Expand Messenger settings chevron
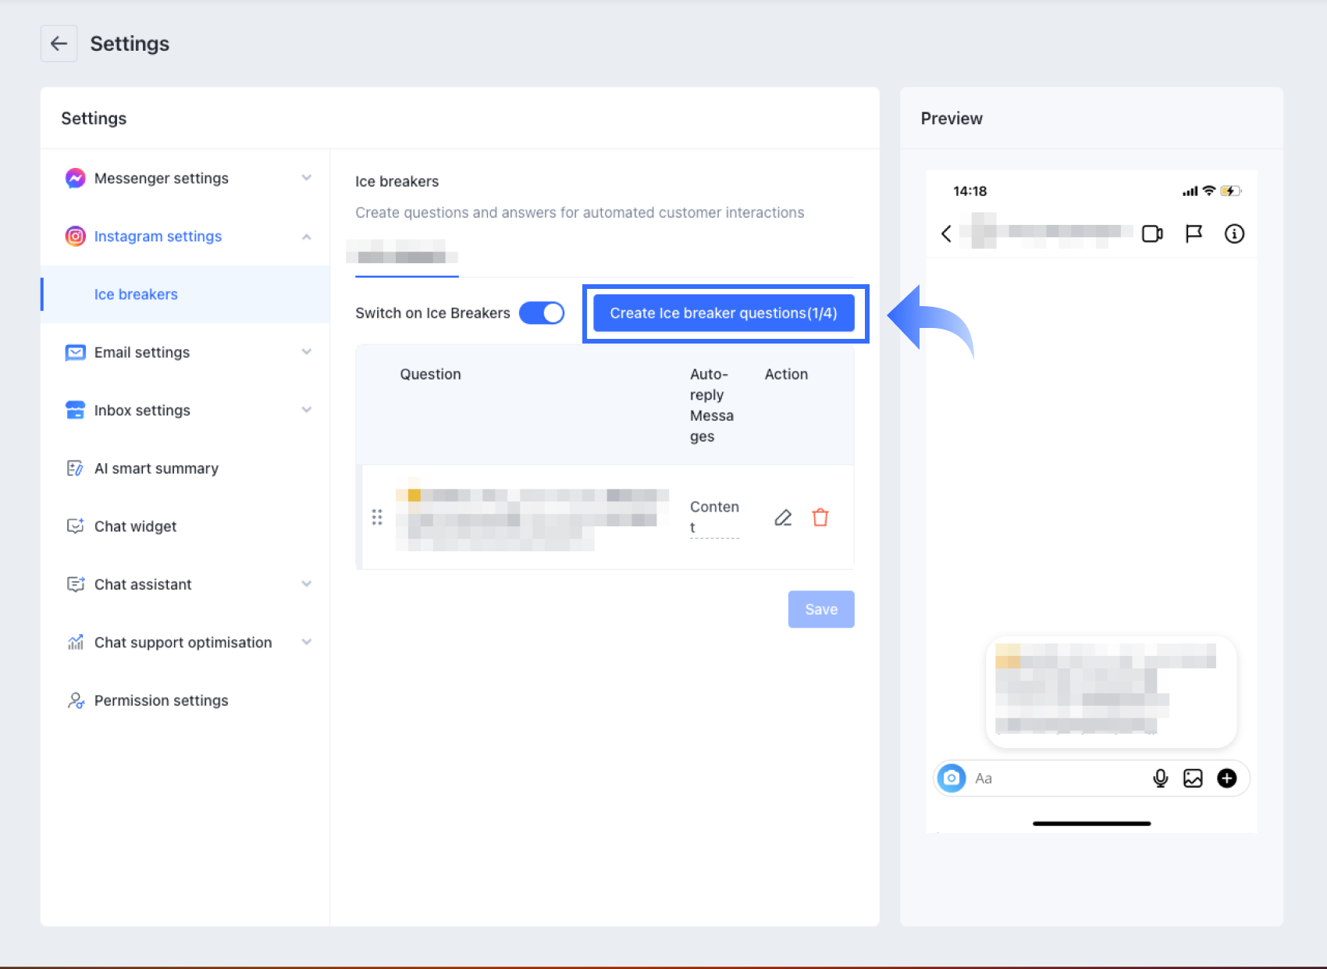1327x969 pixels. coord(307,178)
